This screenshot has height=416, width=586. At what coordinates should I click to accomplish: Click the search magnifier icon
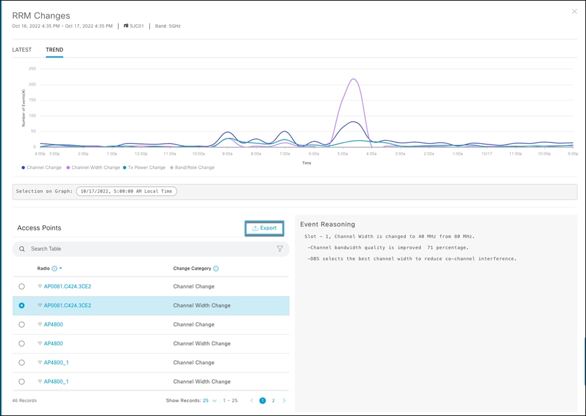pyautogui.click(x=22, y=249)
